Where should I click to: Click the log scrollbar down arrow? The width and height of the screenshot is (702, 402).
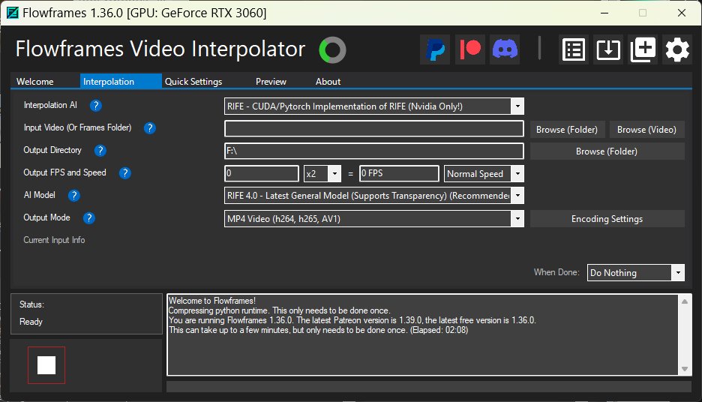[x=685, y=369]
